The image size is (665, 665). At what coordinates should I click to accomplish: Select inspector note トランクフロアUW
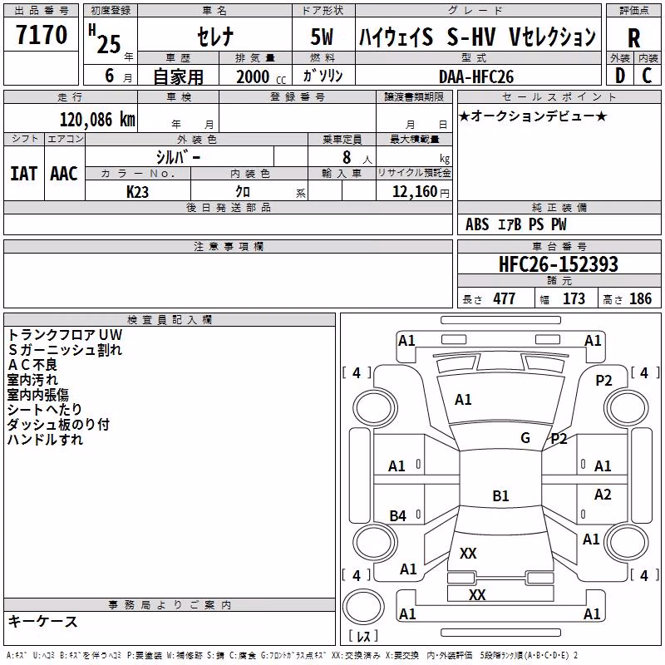click(65, 335)
